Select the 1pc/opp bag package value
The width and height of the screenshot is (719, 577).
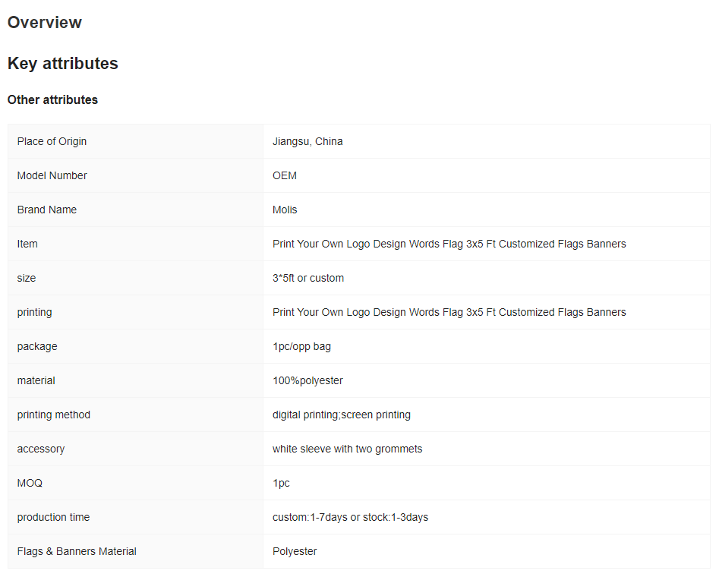[x=301, y=346]
